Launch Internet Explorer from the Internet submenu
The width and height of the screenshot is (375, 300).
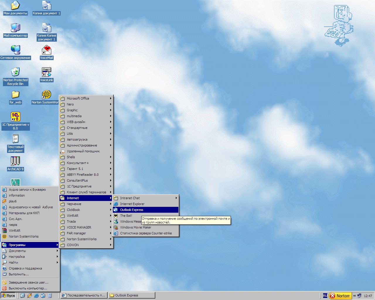(145, 204)
